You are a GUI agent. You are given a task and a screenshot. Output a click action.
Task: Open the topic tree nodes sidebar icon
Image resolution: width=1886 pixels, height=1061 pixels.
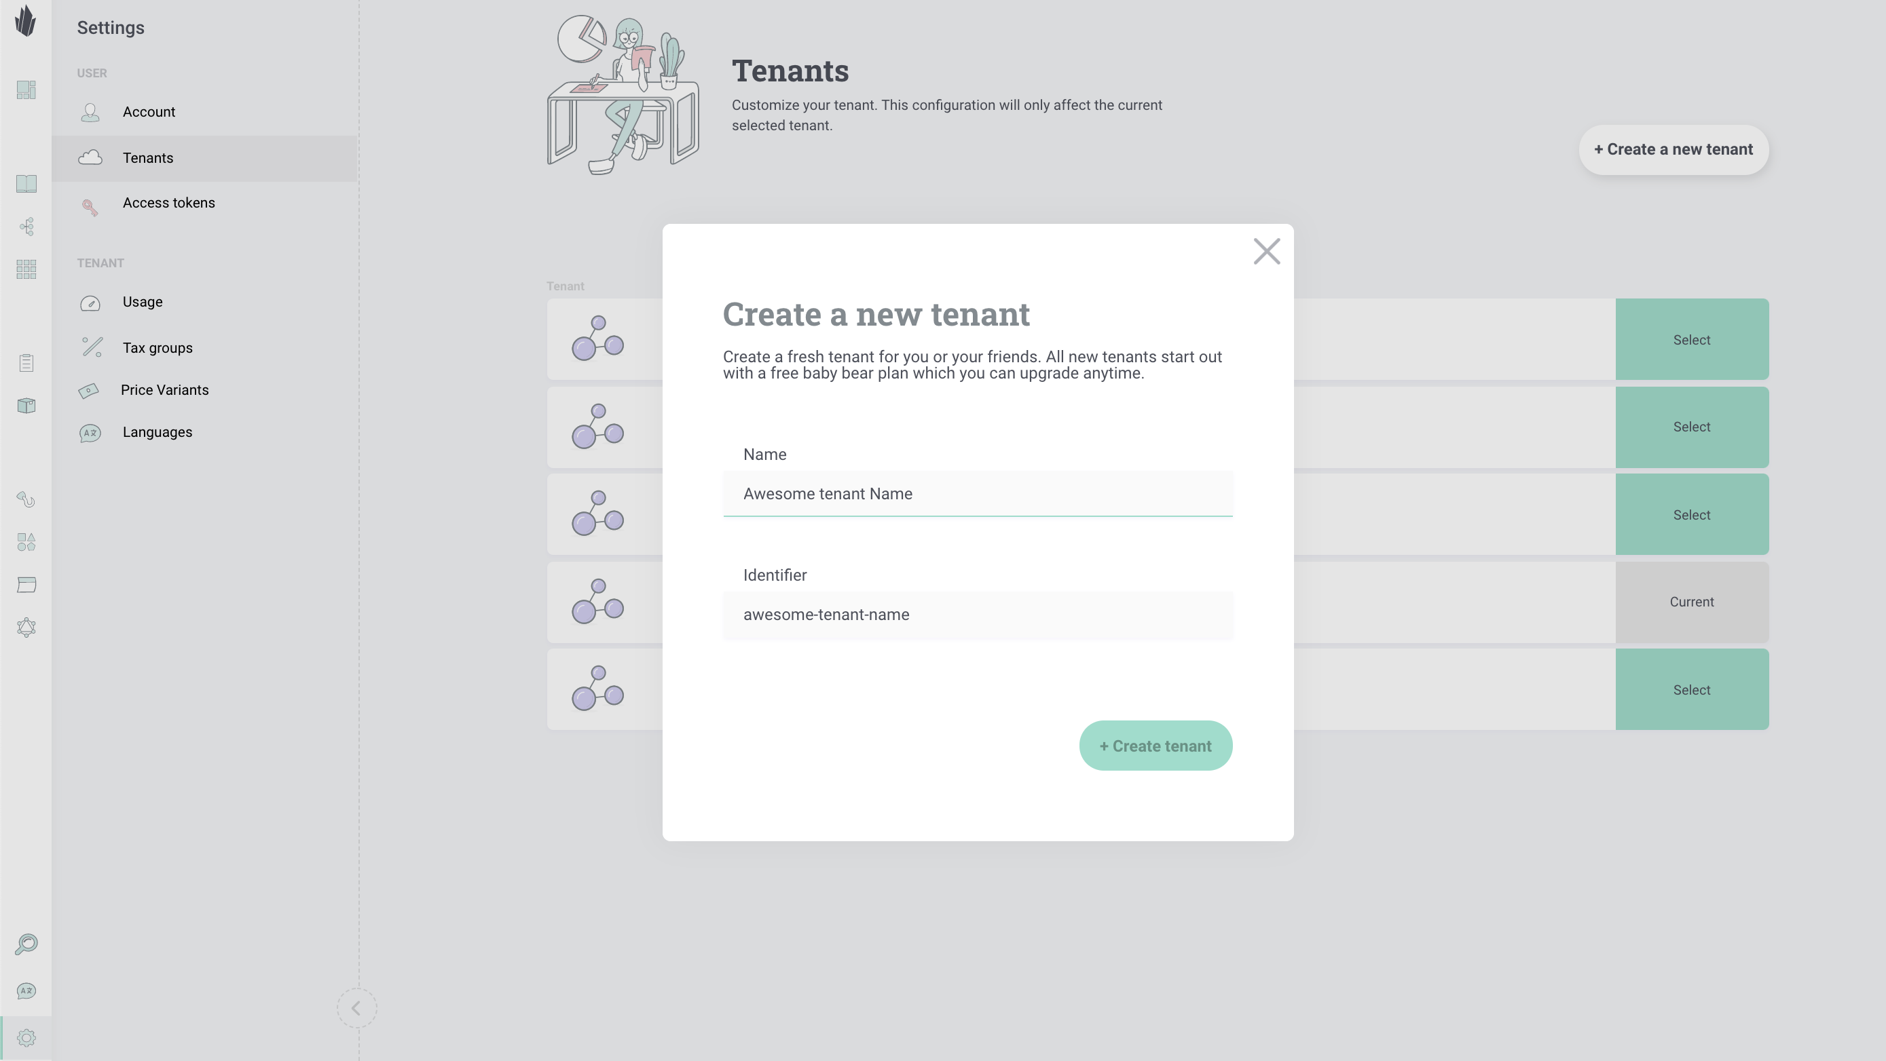tap(26, 227)
